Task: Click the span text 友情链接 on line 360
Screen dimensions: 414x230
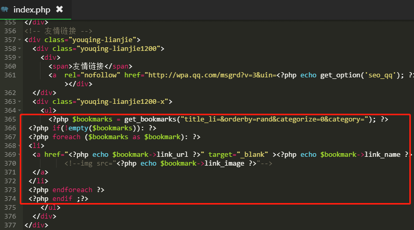Action: pos(88,66)
